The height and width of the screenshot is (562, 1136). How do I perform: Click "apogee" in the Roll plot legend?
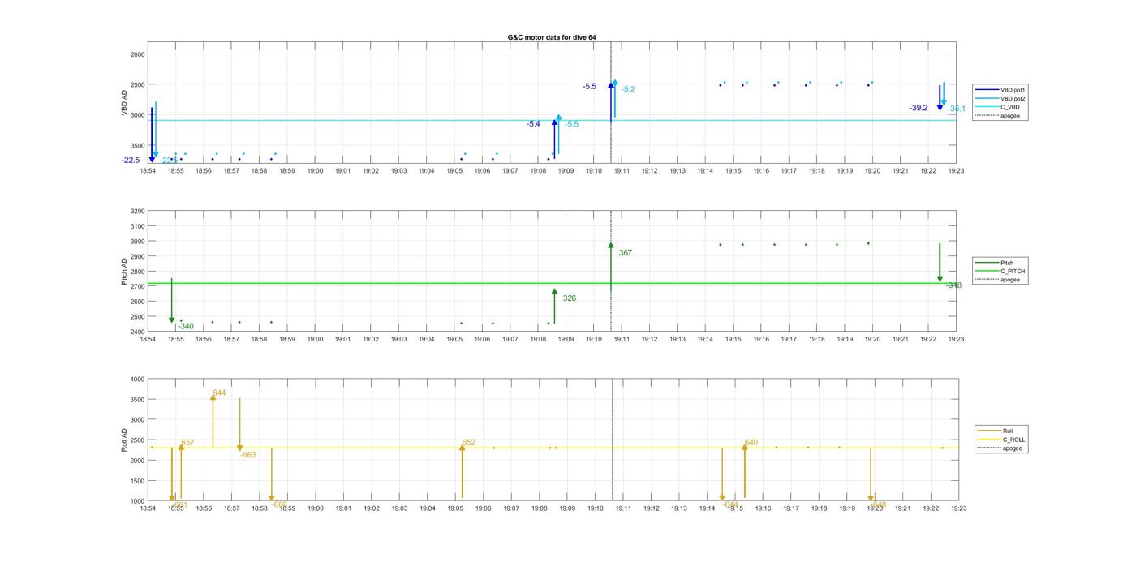[1000, 448]
